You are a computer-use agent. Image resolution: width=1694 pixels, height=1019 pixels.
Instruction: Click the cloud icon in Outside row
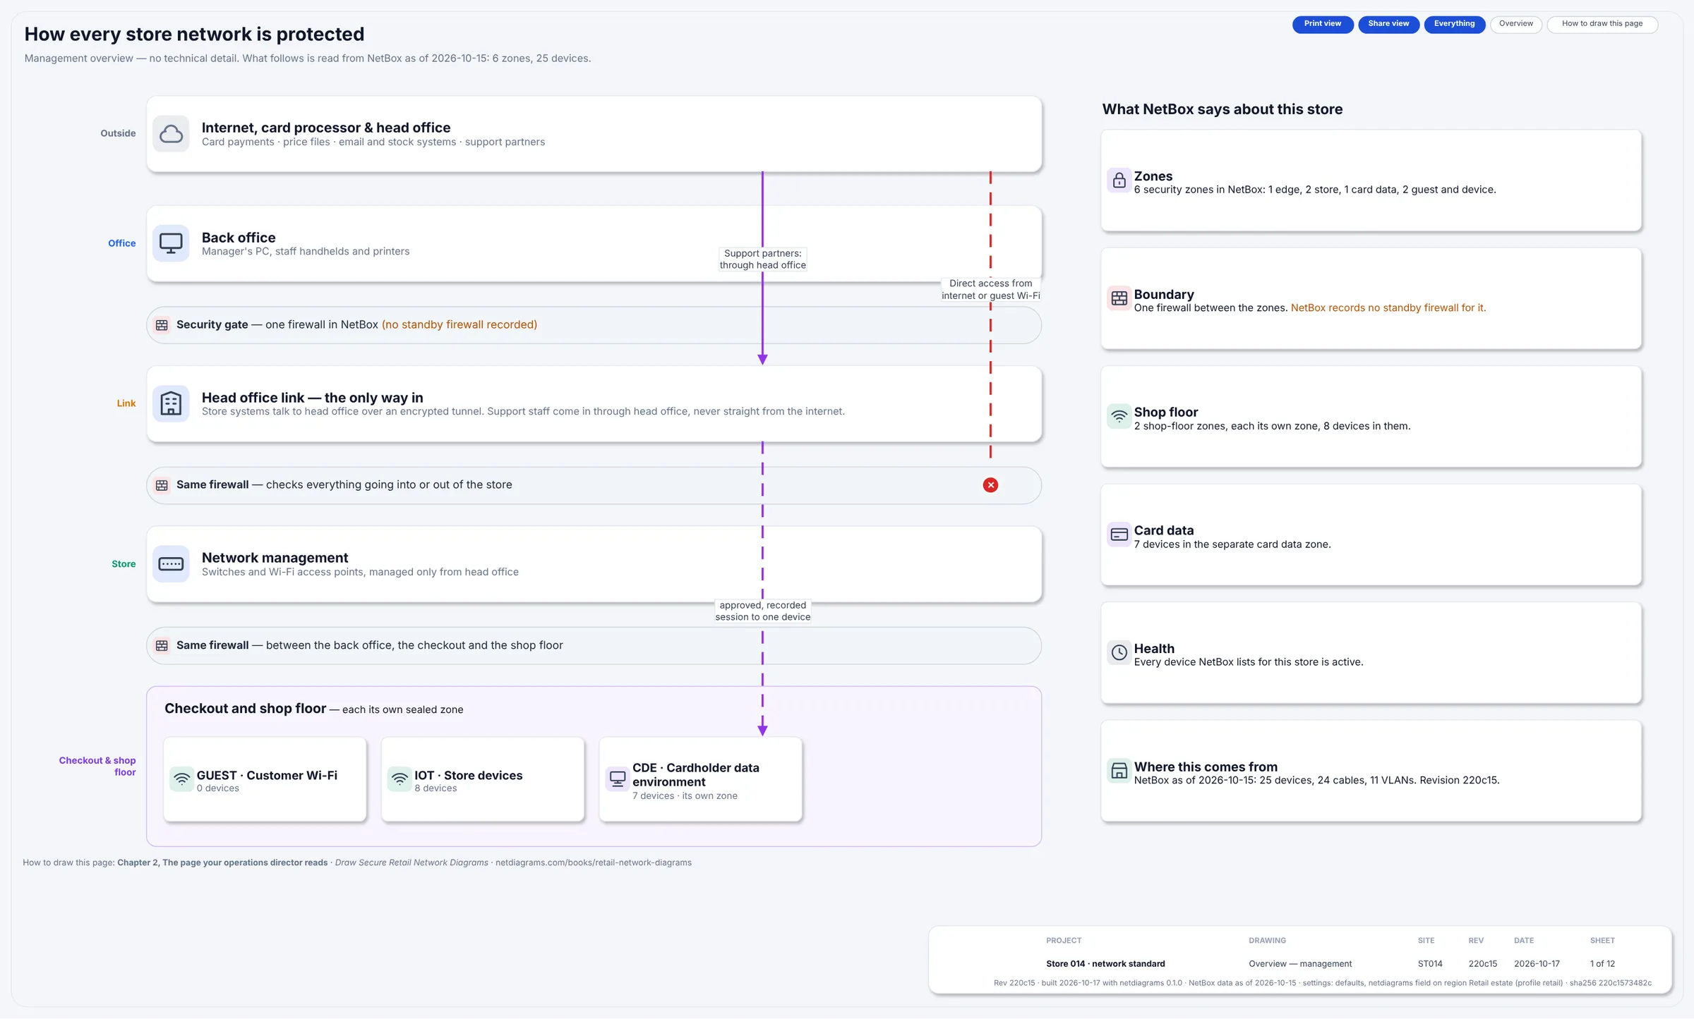(171, 133)
